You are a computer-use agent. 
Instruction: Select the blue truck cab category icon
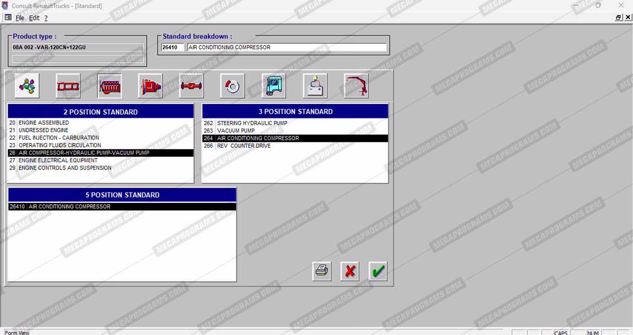pos(273,86)
